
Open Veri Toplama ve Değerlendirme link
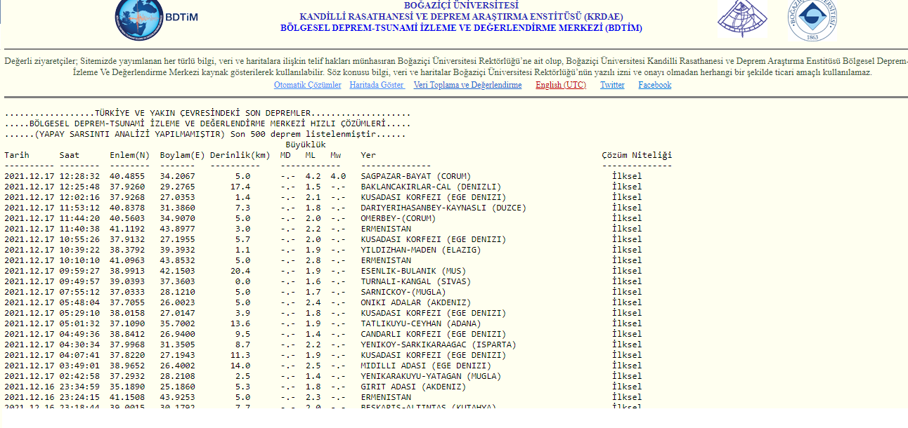click(x=467, y=85)
